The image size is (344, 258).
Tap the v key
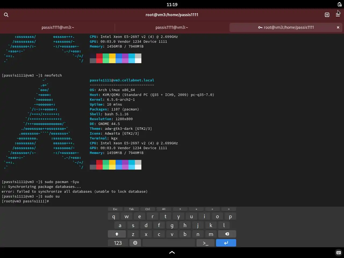(172, 234)
